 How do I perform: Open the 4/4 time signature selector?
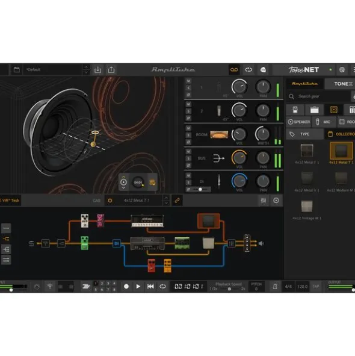coord(288,287)
